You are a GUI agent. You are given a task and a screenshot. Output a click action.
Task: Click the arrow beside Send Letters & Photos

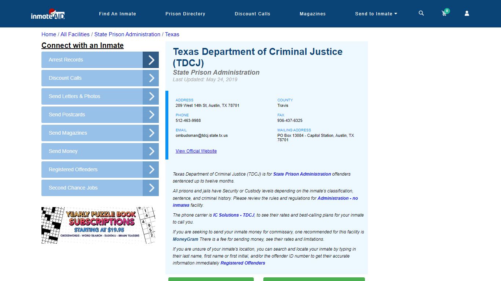(151, 96)
